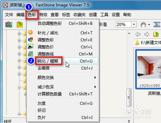Click the up one folder level icon
This screenshot has width=161, height=123.
click(x=156, y=34)
